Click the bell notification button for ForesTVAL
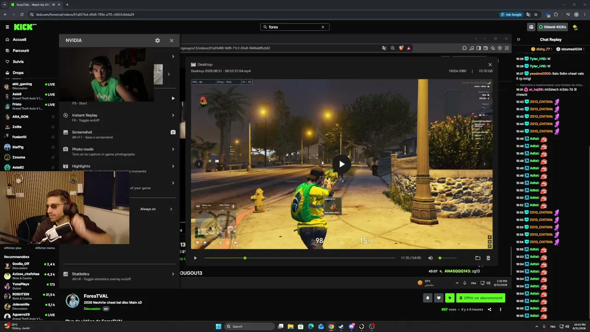 (427, 298)
